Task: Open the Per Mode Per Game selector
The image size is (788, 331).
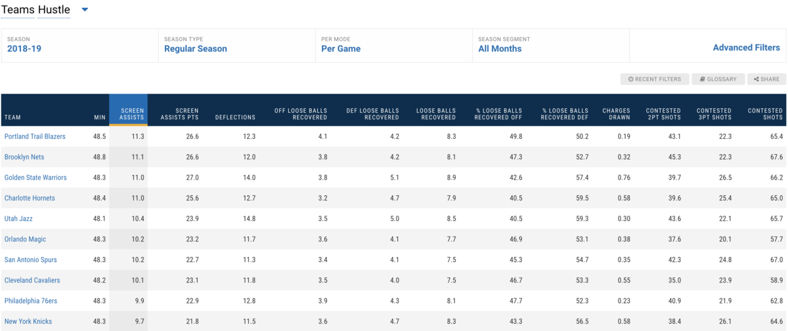Action: [x=393, y=45]
